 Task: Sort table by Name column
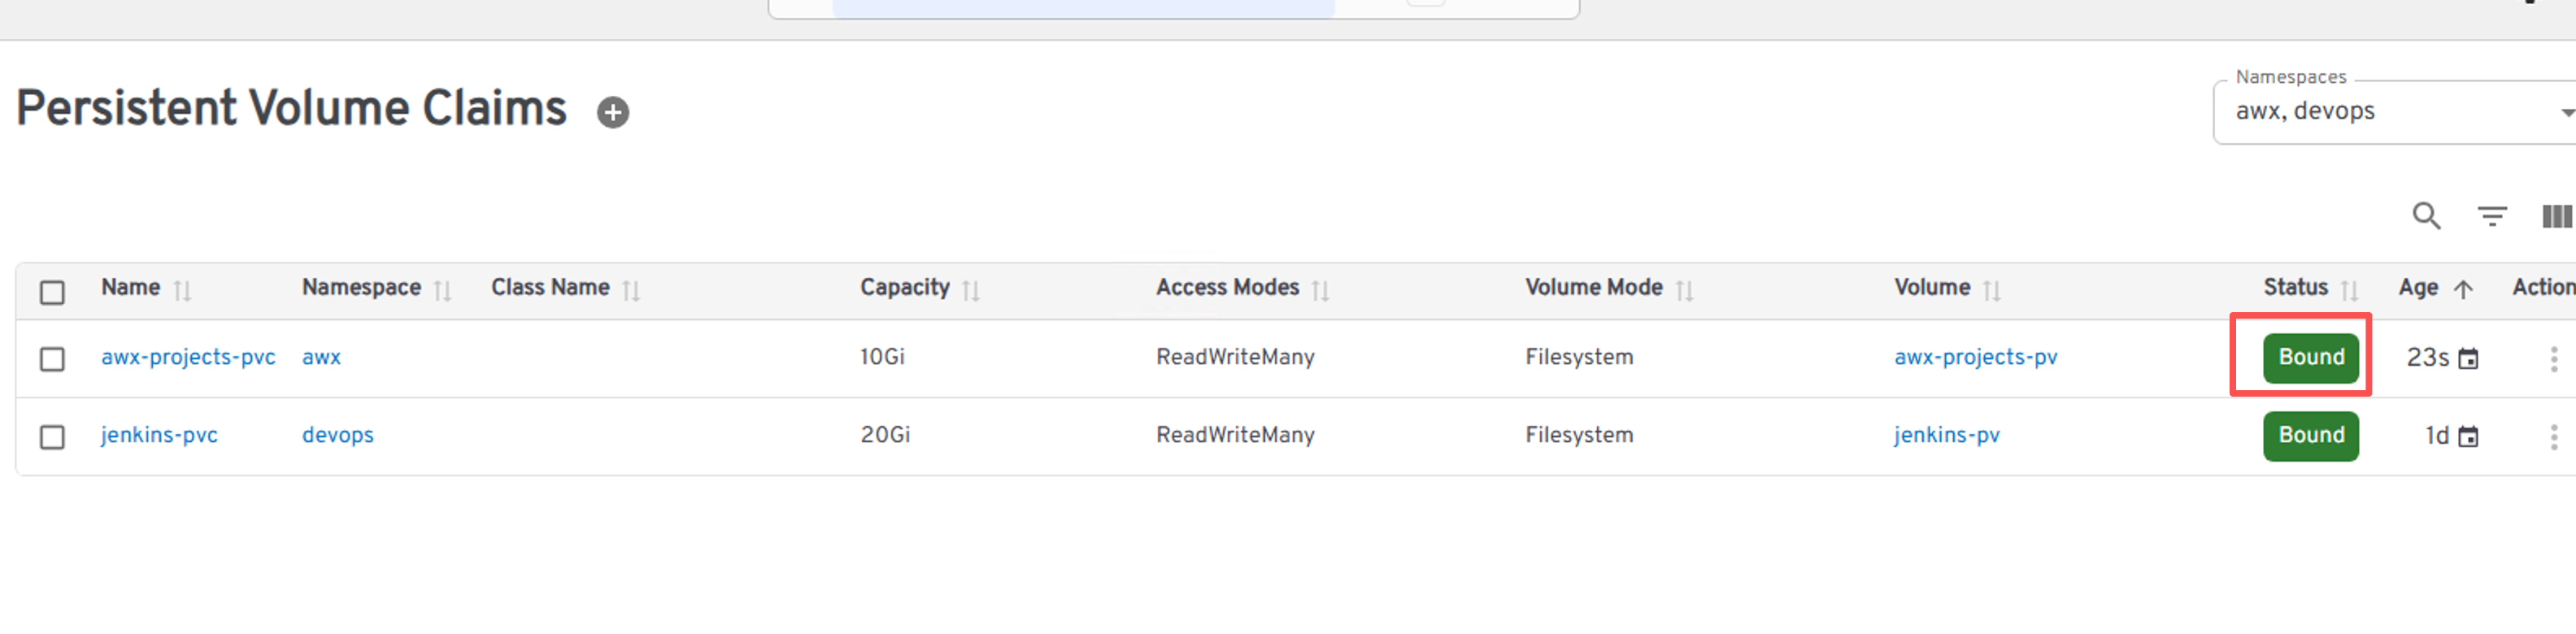click(131, 288)
